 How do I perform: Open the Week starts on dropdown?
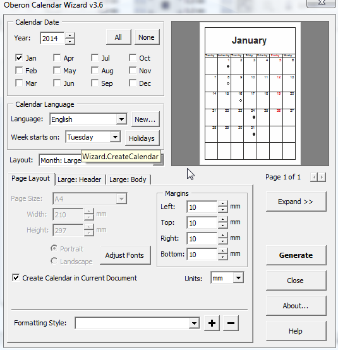pos(115,137)
